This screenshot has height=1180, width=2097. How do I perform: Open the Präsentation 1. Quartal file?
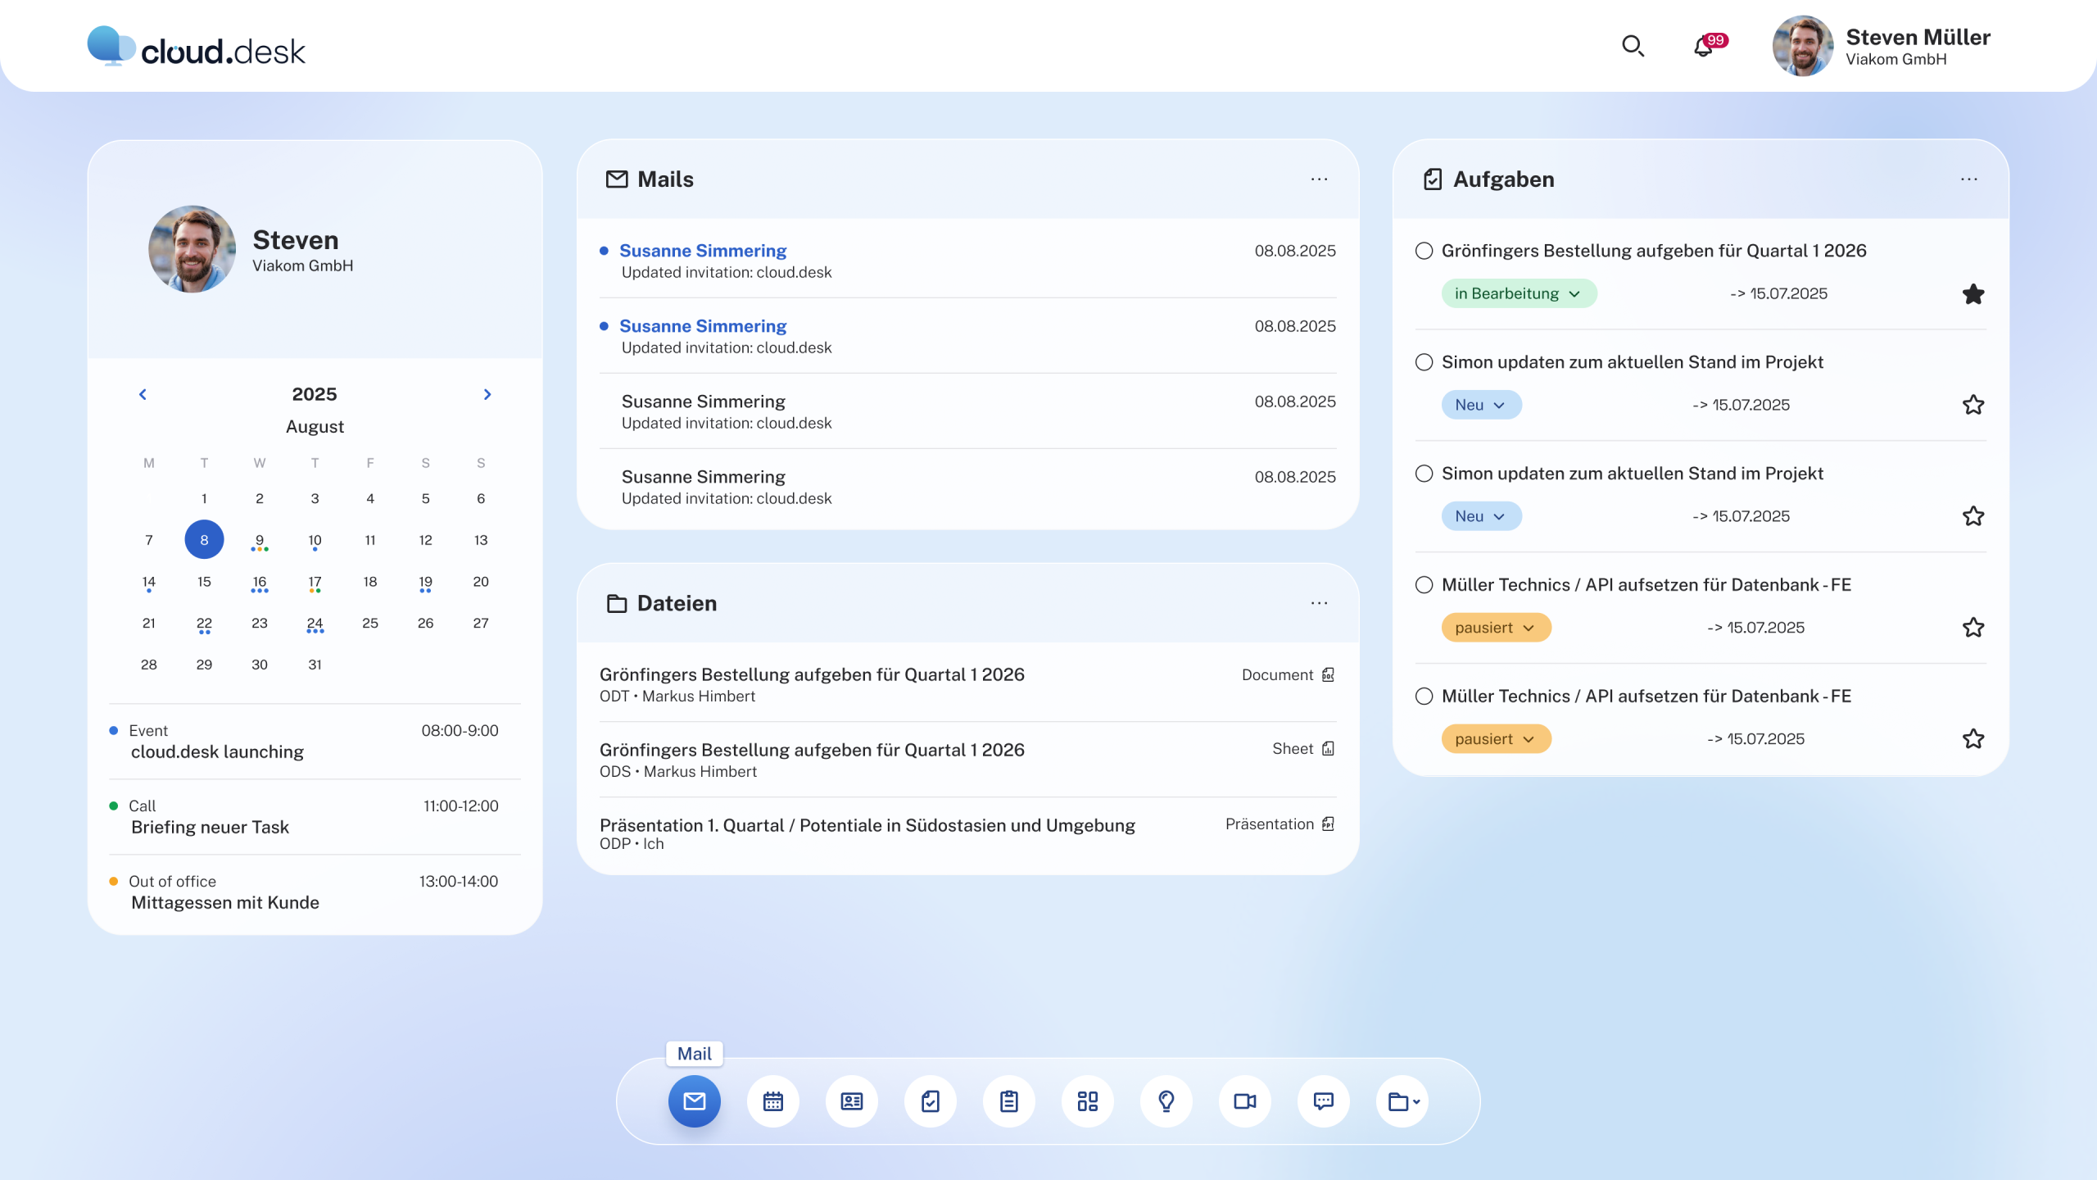[867, 825]
